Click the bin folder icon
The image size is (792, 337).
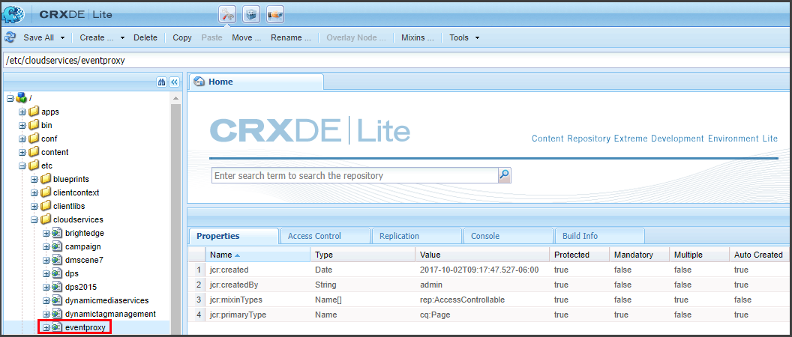pyautogui.click(x=33, y=125)
